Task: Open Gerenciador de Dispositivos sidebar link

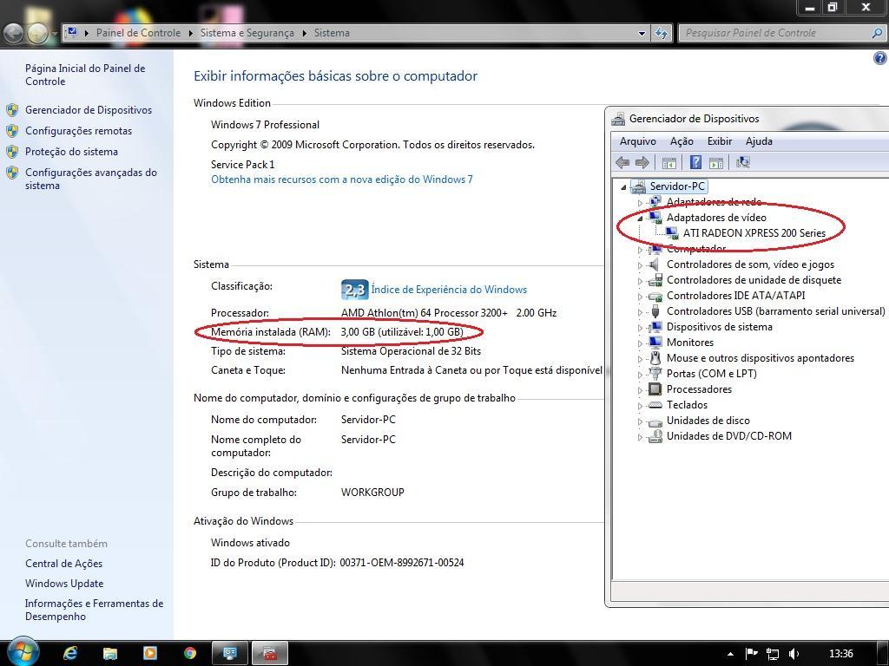Action: pos(89,110)
